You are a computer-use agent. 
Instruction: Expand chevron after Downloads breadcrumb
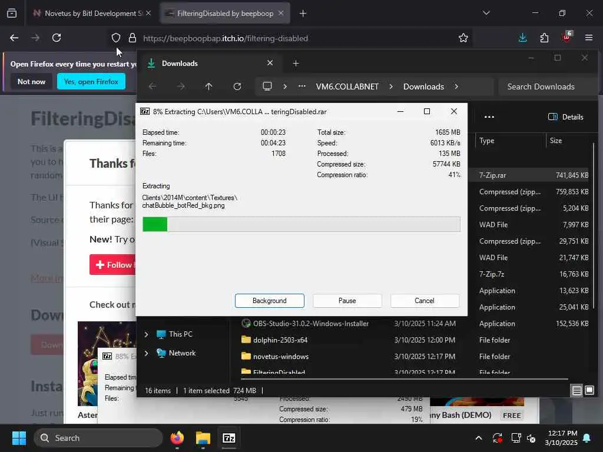click(456, 87)
